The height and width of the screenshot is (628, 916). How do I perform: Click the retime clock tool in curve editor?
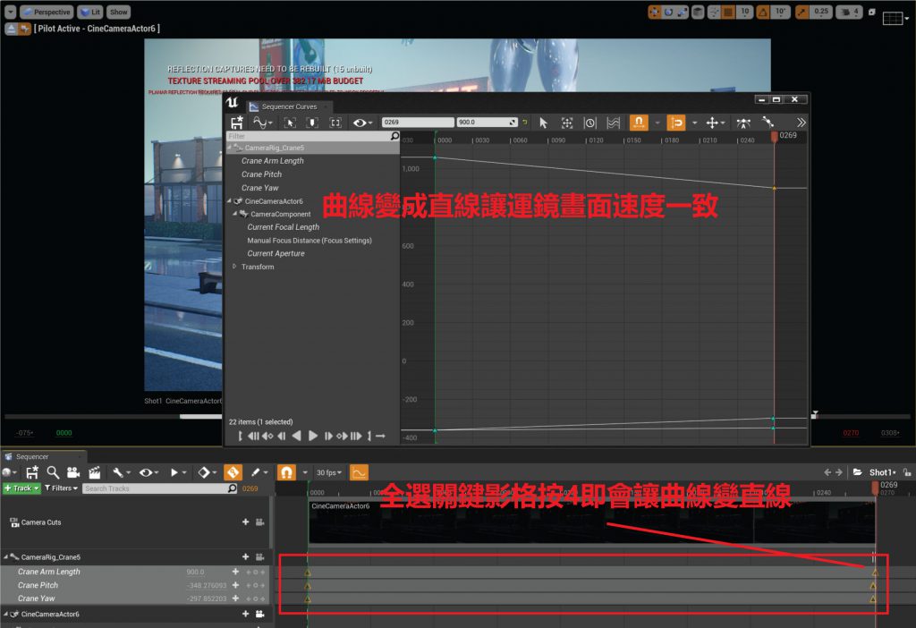tap(590, 123)
